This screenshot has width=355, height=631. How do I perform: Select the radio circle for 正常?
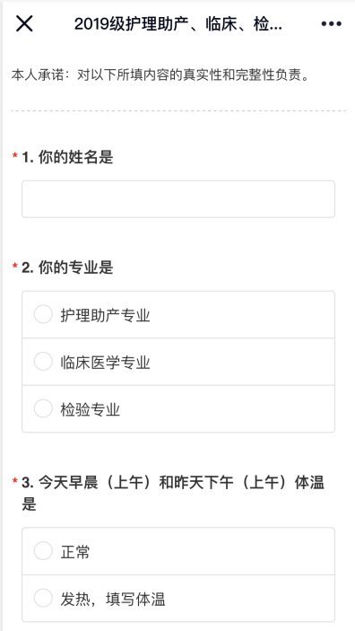click(x=43, y=551)
